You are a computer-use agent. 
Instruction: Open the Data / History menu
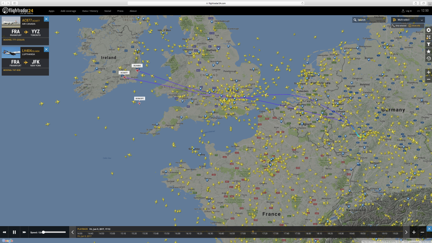pyautogui.click(x=90, y=11)
